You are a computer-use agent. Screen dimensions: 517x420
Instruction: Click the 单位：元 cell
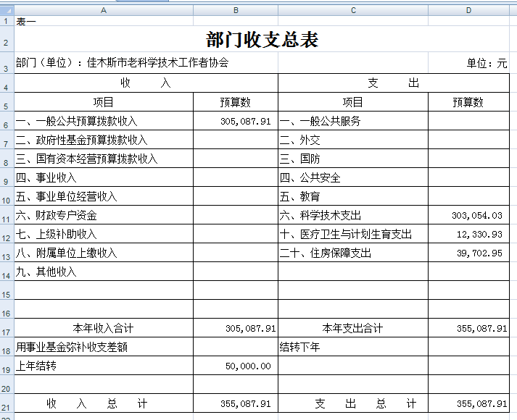pos(468,62)
